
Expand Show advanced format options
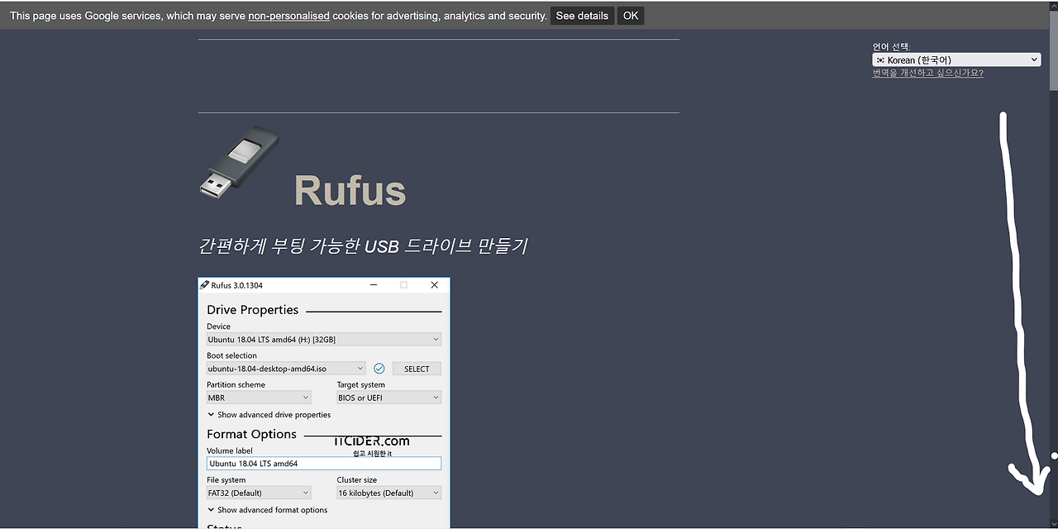[266, 510]
